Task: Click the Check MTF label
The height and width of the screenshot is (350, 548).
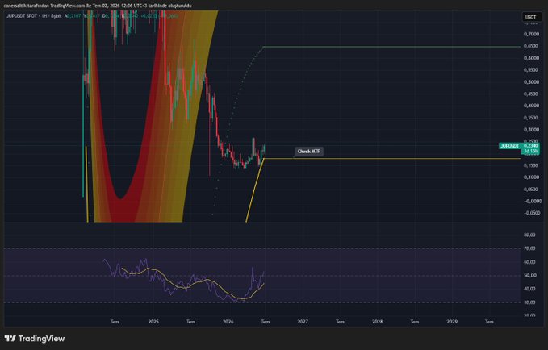Action: [x=308, y=152]
